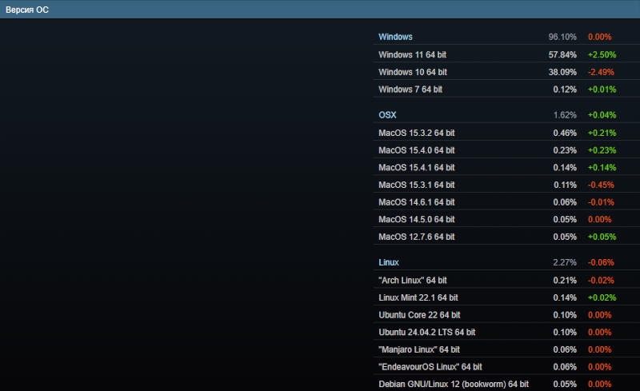
Task: Click the Windows 7 64 bit entry
Action: [410, 90]
